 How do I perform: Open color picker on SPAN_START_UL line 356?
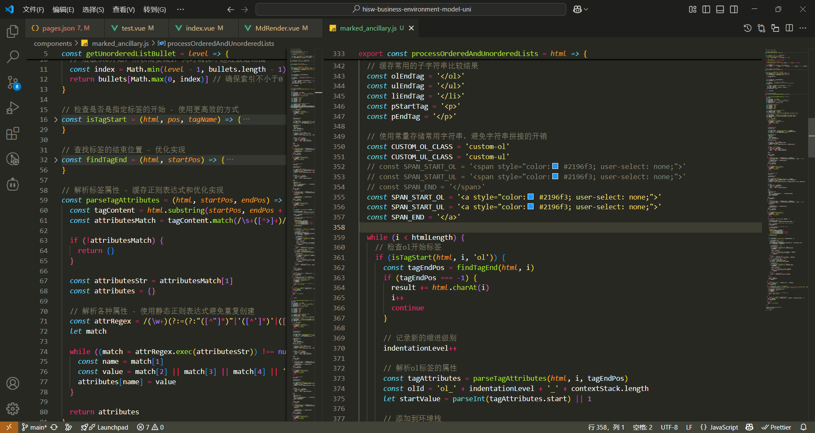tap(530, 207)
